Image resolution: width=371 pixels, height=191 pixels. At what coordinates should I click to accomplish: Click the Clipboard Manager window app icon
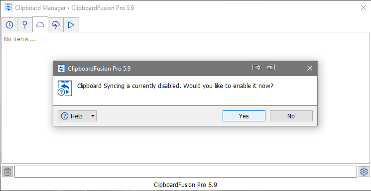[x=8, y=7]
